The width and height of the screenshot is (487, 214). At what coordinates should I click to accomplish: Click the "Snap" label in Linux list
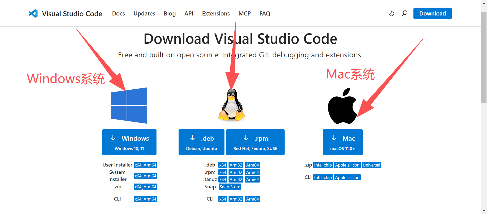pyautogui.click(x=210, y=187)
